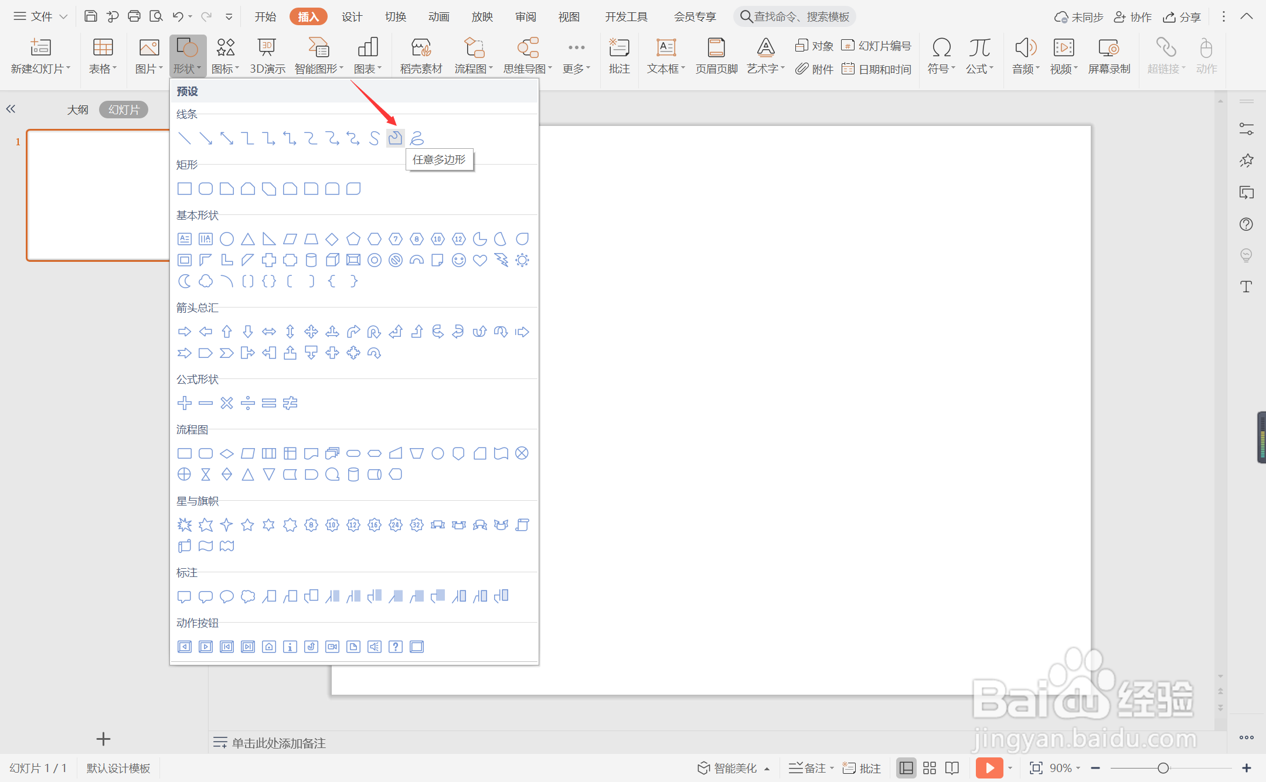Select the freeform polygon shape (任意多边形)
This screenshot has width=1266, height=782.
[x=395, y=138]
